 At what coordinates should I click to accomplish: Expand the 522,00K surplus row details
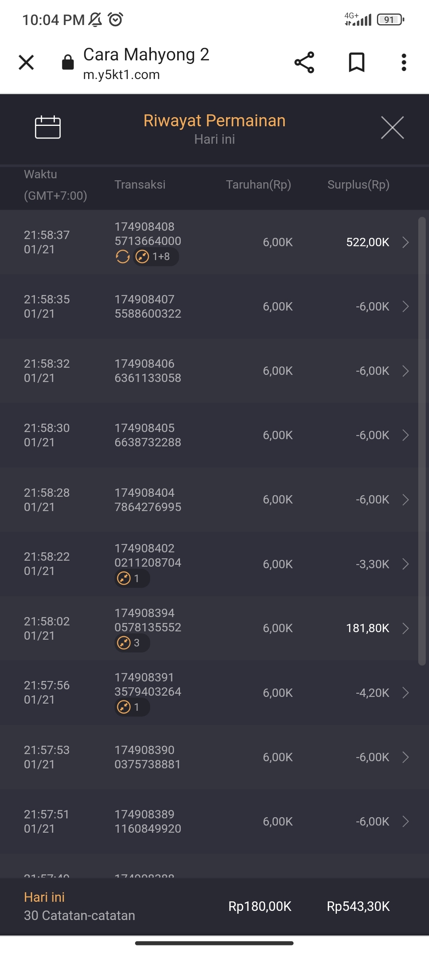coord(405,242)
